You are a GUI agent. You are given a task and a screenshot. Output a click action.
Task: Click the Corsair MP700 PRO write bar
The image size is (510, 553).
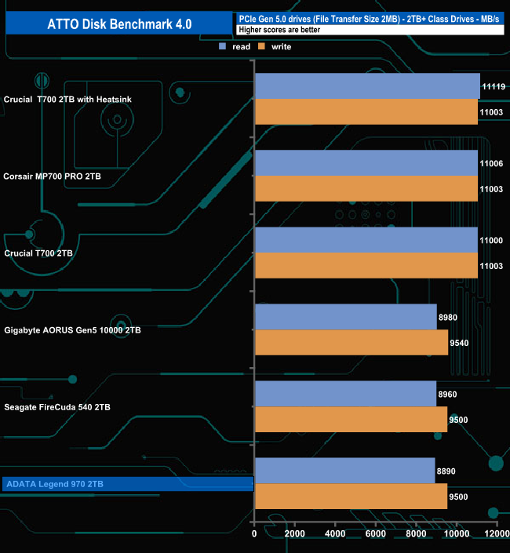366,189
